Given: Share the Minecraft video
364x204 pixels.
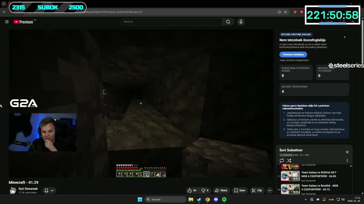Looking at the screenshot, I should (221, 190).
